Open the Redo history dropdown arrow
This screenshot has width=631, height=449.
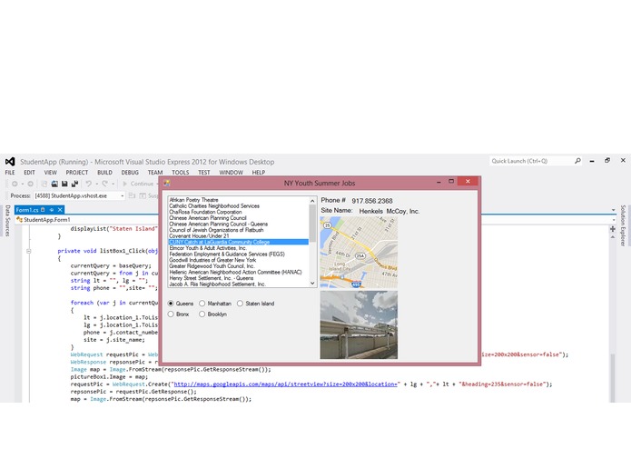[113, 184]
